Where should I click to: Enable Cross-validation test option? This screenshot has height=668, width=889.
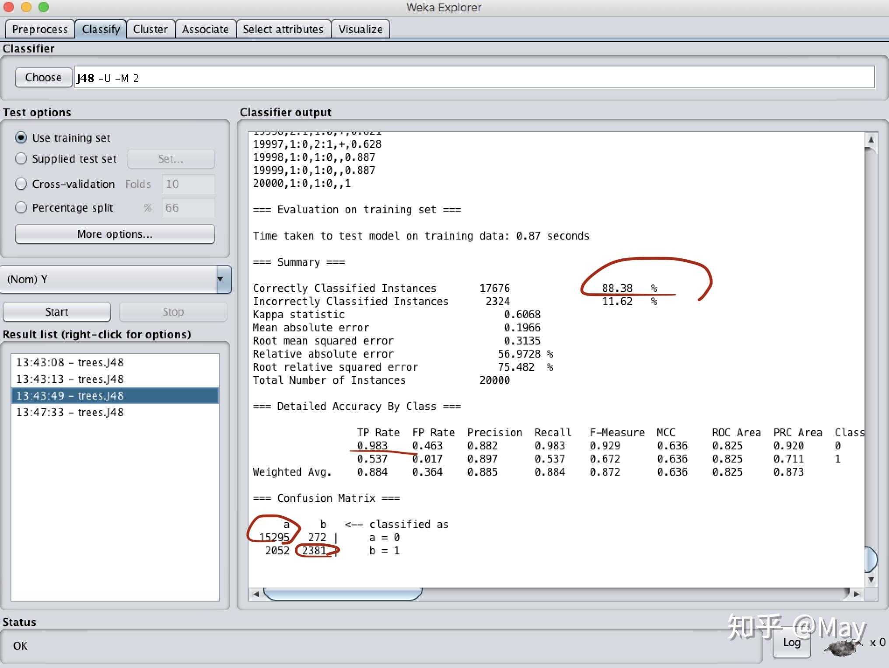(21, 184)
